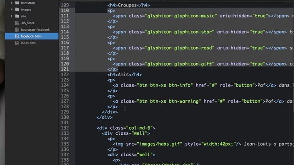Screen dimensions: 294x165
Task: Expand the site folder arrow
Action: point(11,16)
